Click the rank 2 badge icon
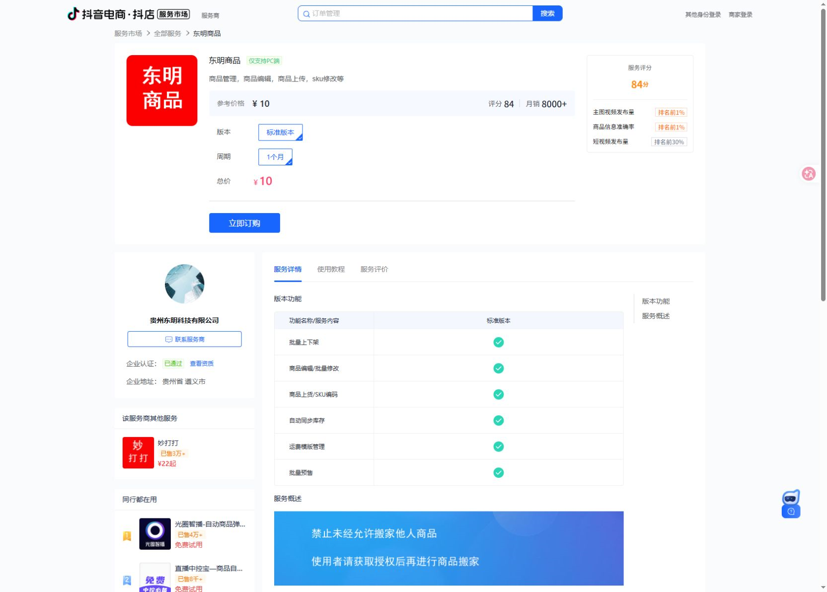The height and width of the screenshot is (592, 827). (127, 580)
